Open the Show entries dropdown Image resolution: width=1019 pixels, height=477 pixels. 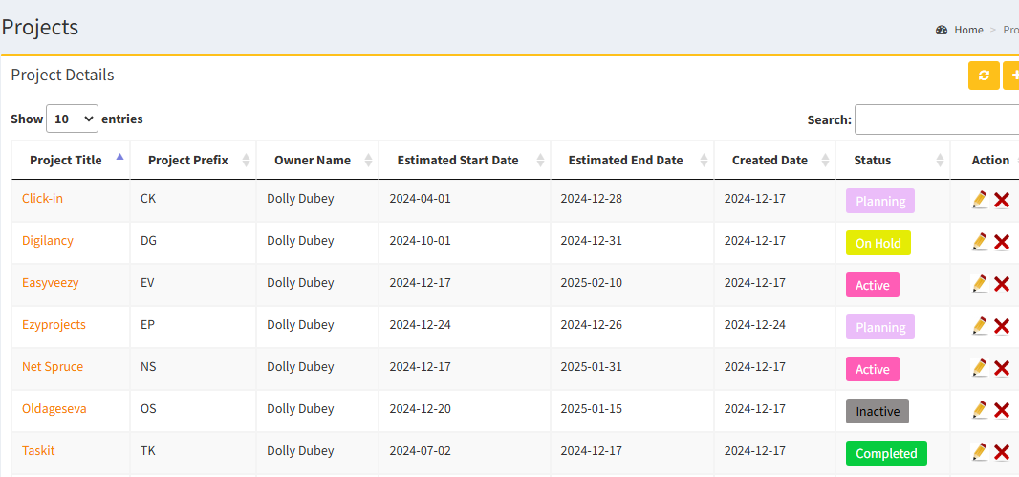click(72, 119)
